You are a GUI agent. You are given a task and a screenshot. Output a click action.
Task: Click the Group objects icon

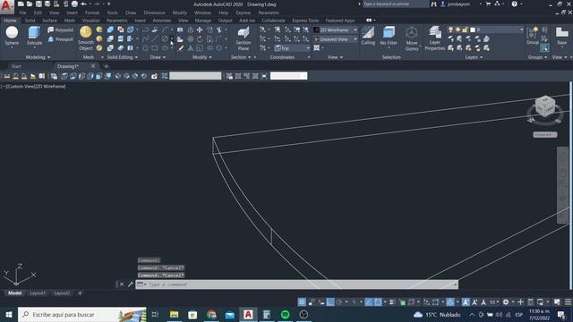tap(533, 36)
